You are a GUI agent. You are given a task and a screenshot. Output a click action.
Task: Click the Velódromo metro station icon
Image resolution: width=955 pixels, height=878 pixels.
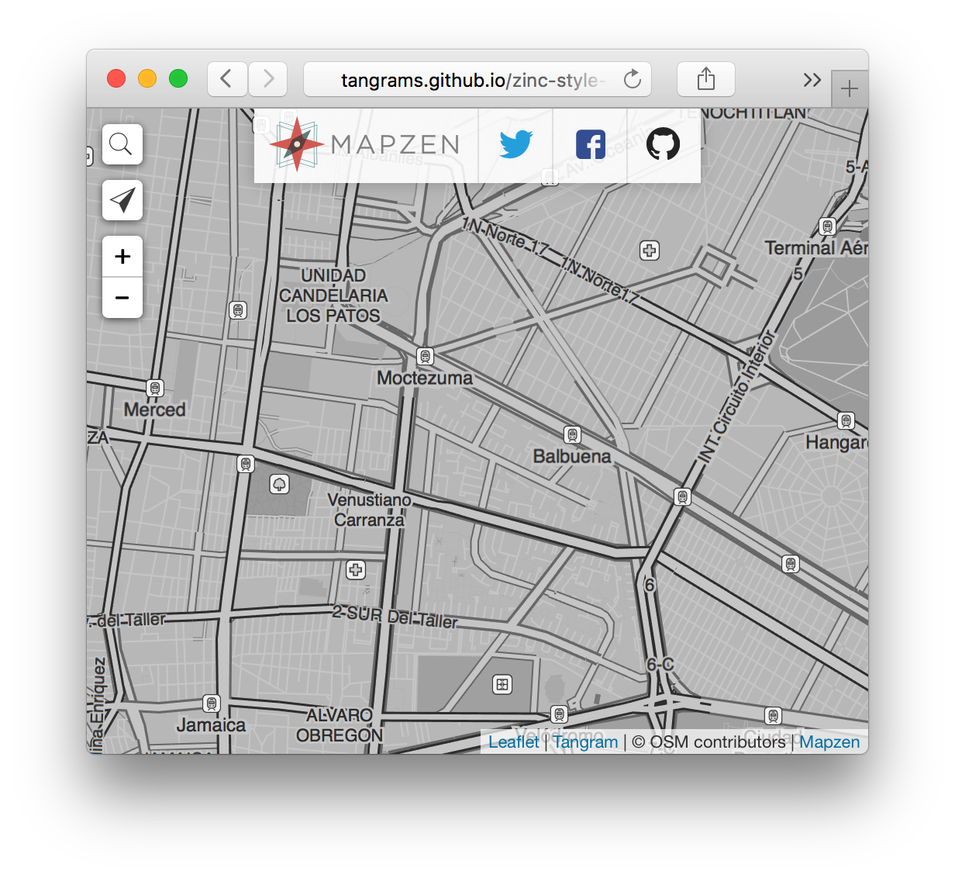click(559, 714)
